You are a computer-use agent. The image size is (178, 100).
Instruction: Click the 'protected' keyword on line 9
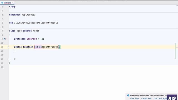(x=20, y=39)
